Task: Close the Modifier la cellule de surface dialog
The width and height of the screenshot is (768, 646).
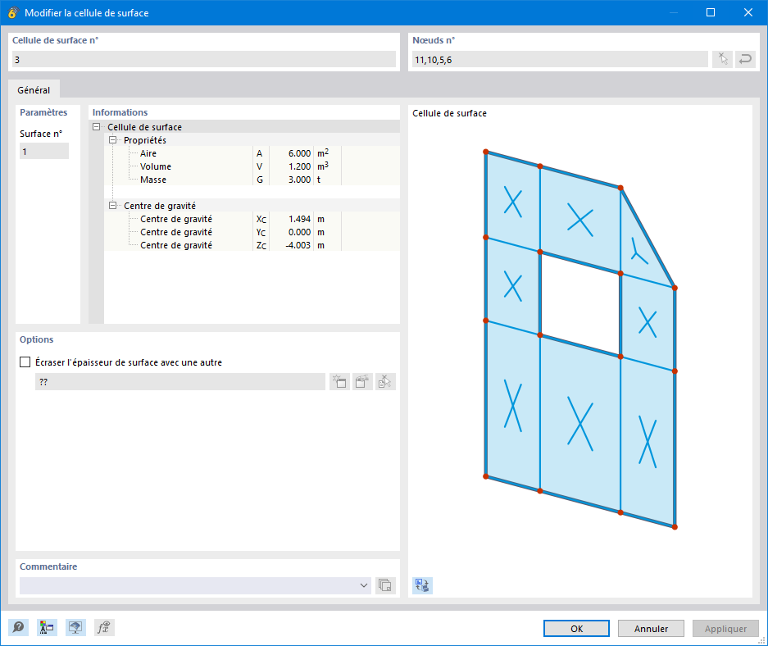Action: pyautogui.click(x=748, y=13)
